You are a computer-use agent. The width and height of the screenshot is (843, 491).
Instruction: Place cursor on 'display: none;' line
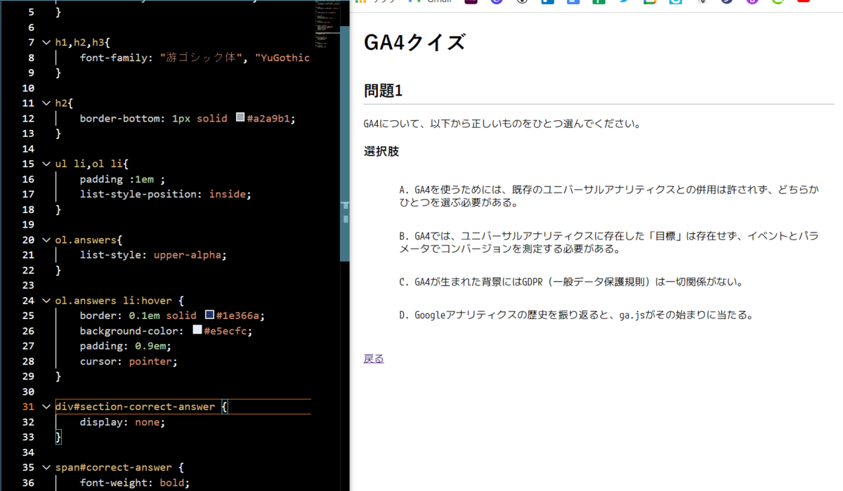click(122, 421)
